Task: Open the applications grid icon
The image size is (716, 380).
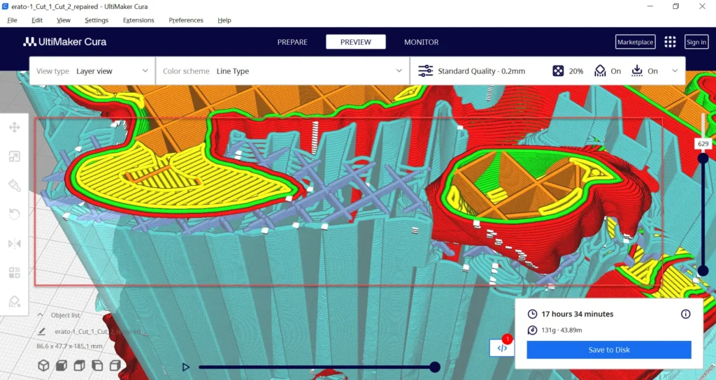Action: click(x=670, y=42)
